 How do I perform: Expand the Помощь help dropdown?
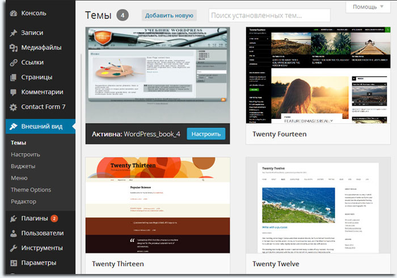click(368, 7)
